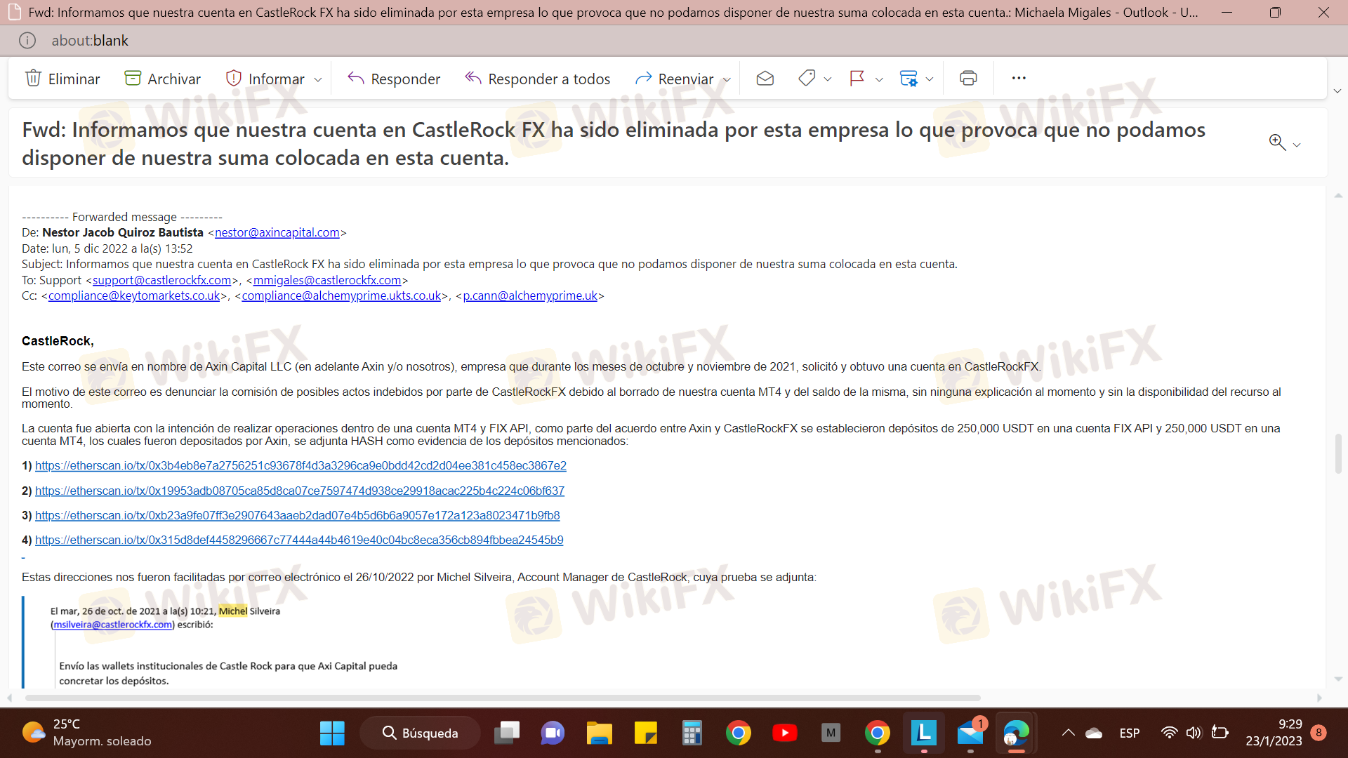Open mmigales@castlerockfx.com link

click(x=327, y=280)
